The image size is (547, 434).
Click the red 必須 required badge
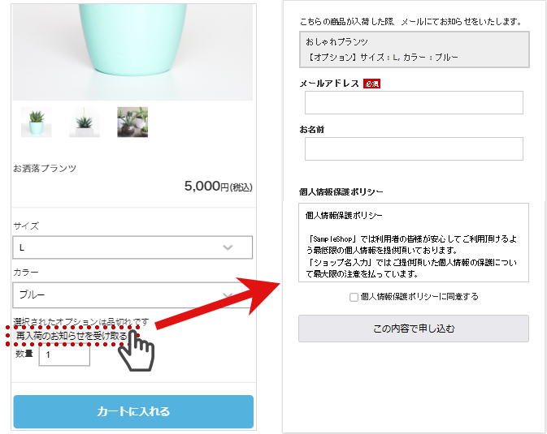click(x=371, y=84)
